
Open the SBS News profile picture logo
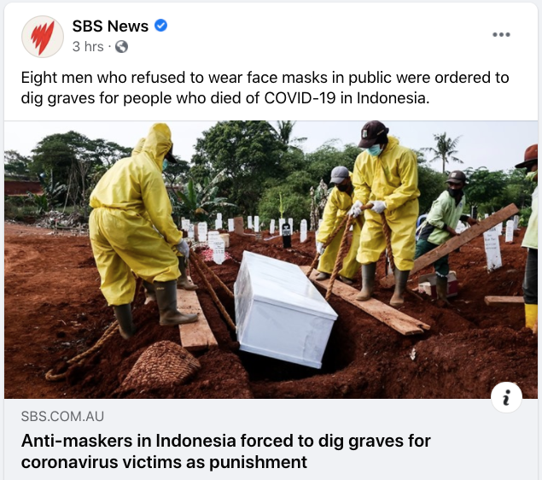click(x=43, y=37)
